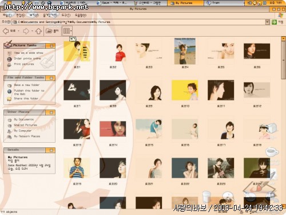Image resolution: width=286 pixels, height=215 pixels.
Task: Switch to Daum taskbar window button
Action: [x=112, y=3]
